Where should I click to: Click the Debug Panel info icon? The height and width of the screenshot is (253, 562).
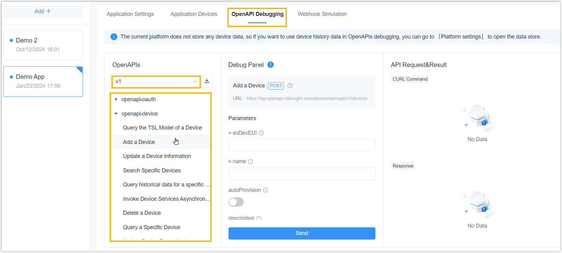270,64
